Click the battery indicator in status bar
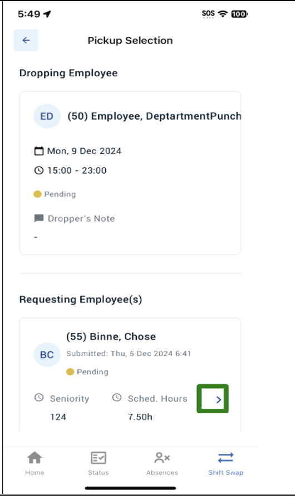295x499 pixels. tap(239, 14)
